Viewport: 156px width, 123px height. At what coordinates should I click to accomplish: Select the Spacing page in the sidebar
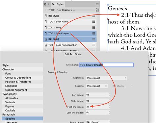22,119
